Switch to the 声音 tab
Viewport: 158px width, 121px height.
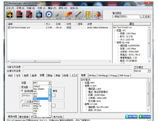click(58, 76)
